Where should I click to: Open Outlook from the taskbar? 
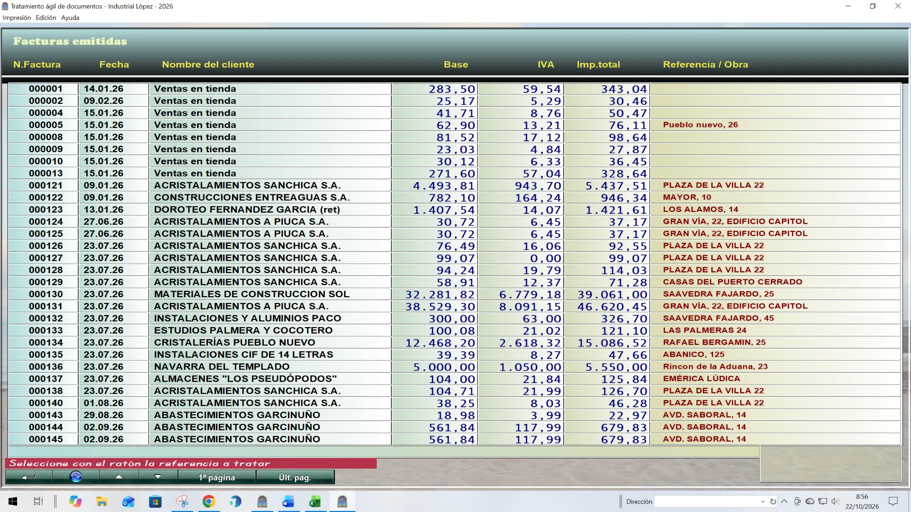(x=129, y=502)
